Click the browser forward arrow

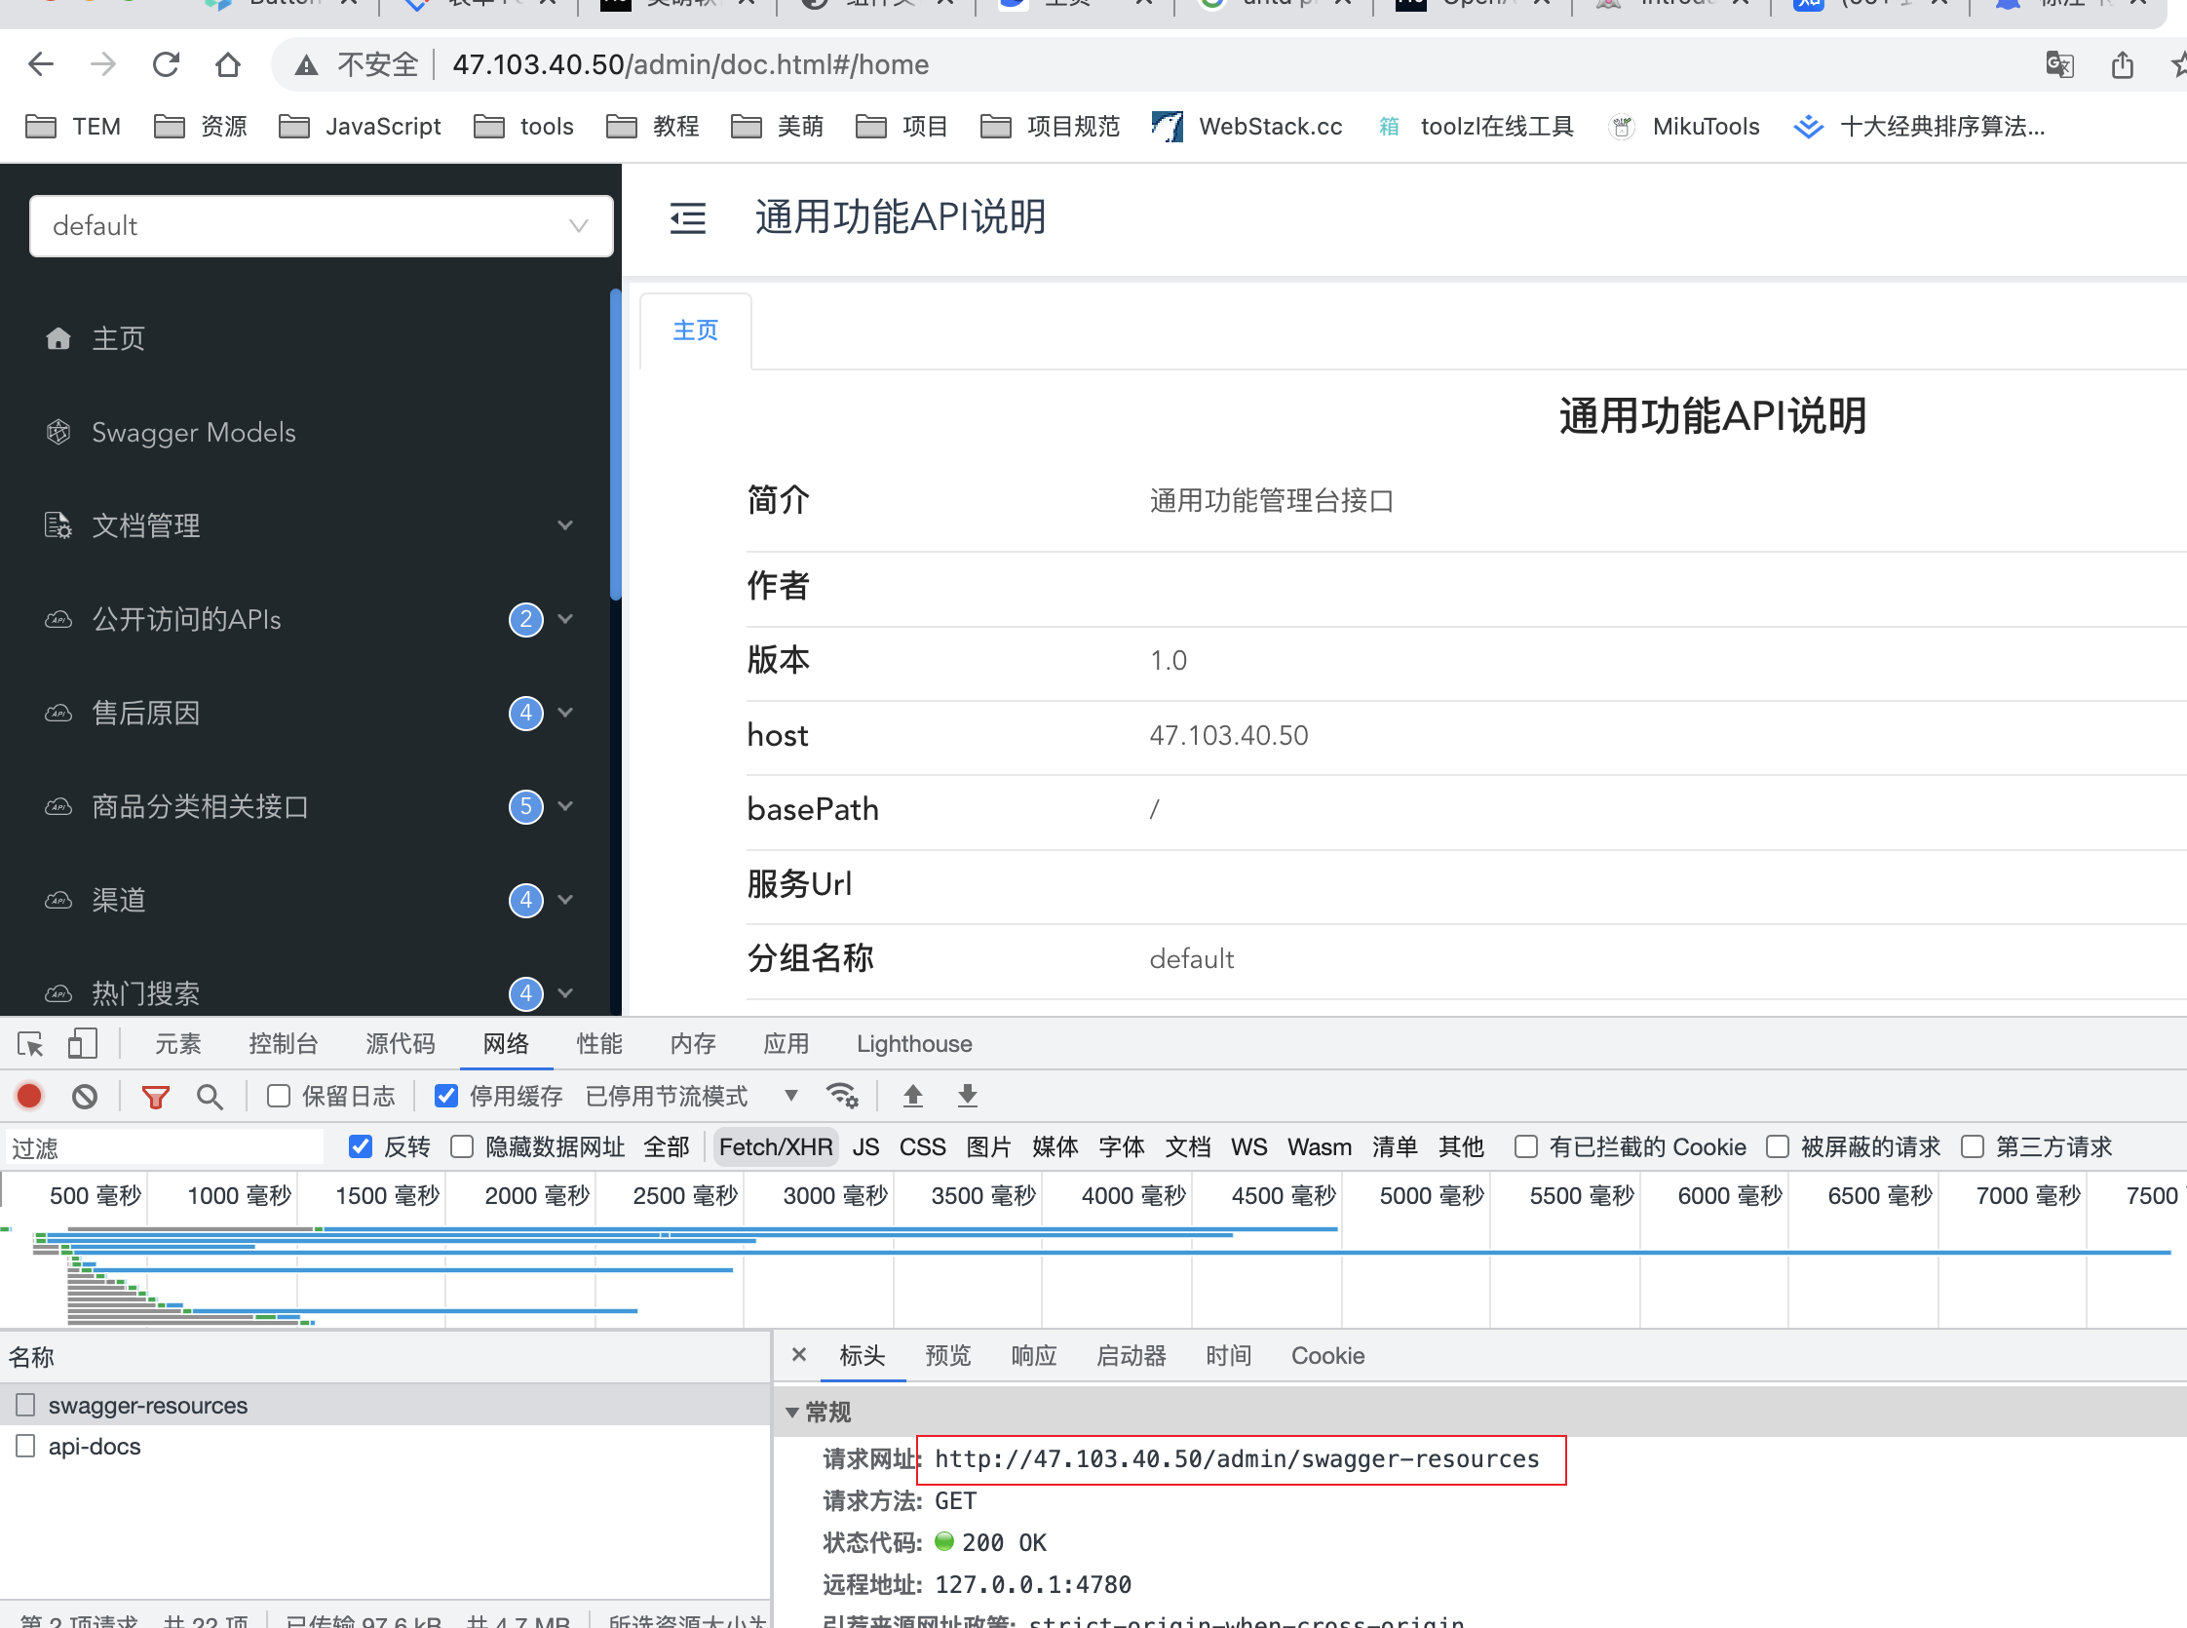pyautogui.click(x=102, y=65)
